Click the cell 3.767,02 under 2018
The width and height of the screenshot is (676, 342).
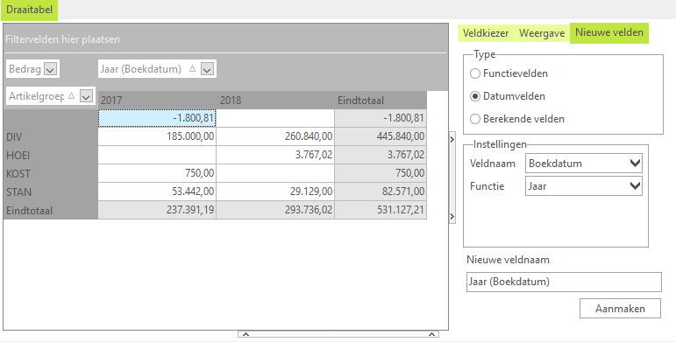276,155
